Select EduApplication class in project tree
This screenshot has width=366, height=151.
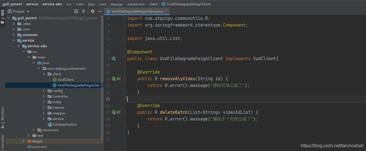point(62,124)
